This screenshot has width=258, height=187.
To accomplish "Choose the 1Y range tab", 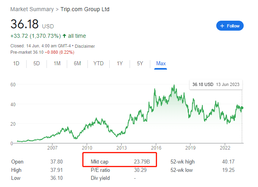I will point(120,63).
